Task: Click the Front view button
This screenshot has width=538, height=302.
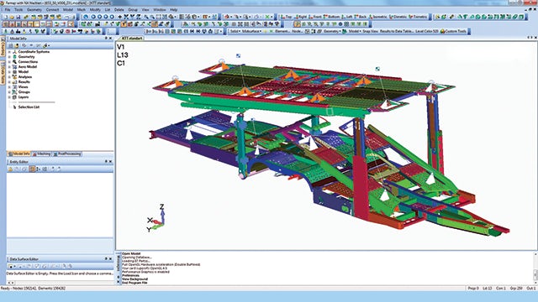Action: (315, 17)
